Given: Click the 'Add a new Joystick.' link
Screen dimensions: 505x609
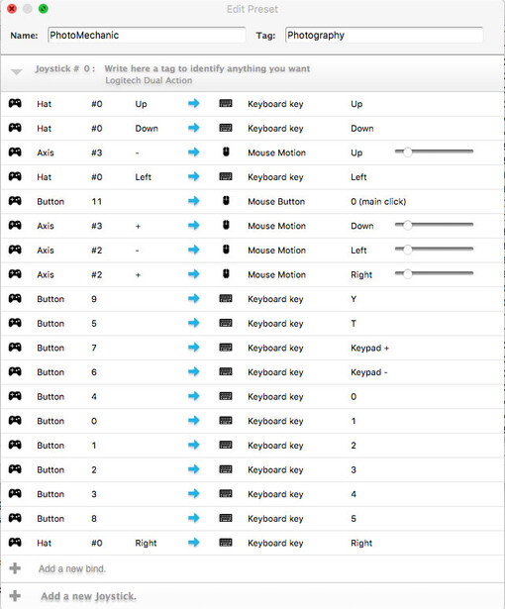Looking at the screenshot, I should coord(88,596).
